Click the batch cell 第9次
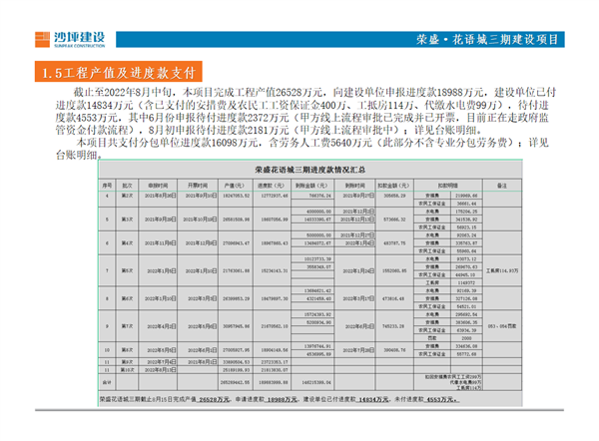Screen dimensions: 599x441 (127, 362)
